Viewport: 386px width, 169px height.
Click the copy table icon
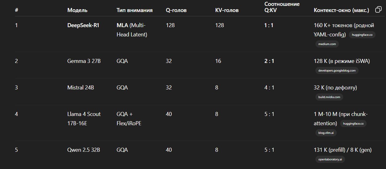coord(378,10)
